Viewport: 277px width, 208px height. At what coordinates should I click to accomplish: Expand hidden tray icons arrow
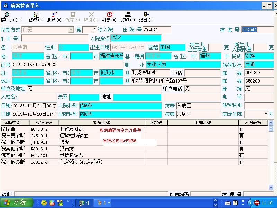click(x=250, y=203)
